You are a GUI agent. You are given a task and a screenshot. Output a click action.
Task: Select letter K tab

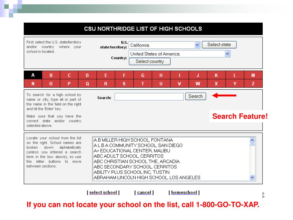click(x=216, y=75)
